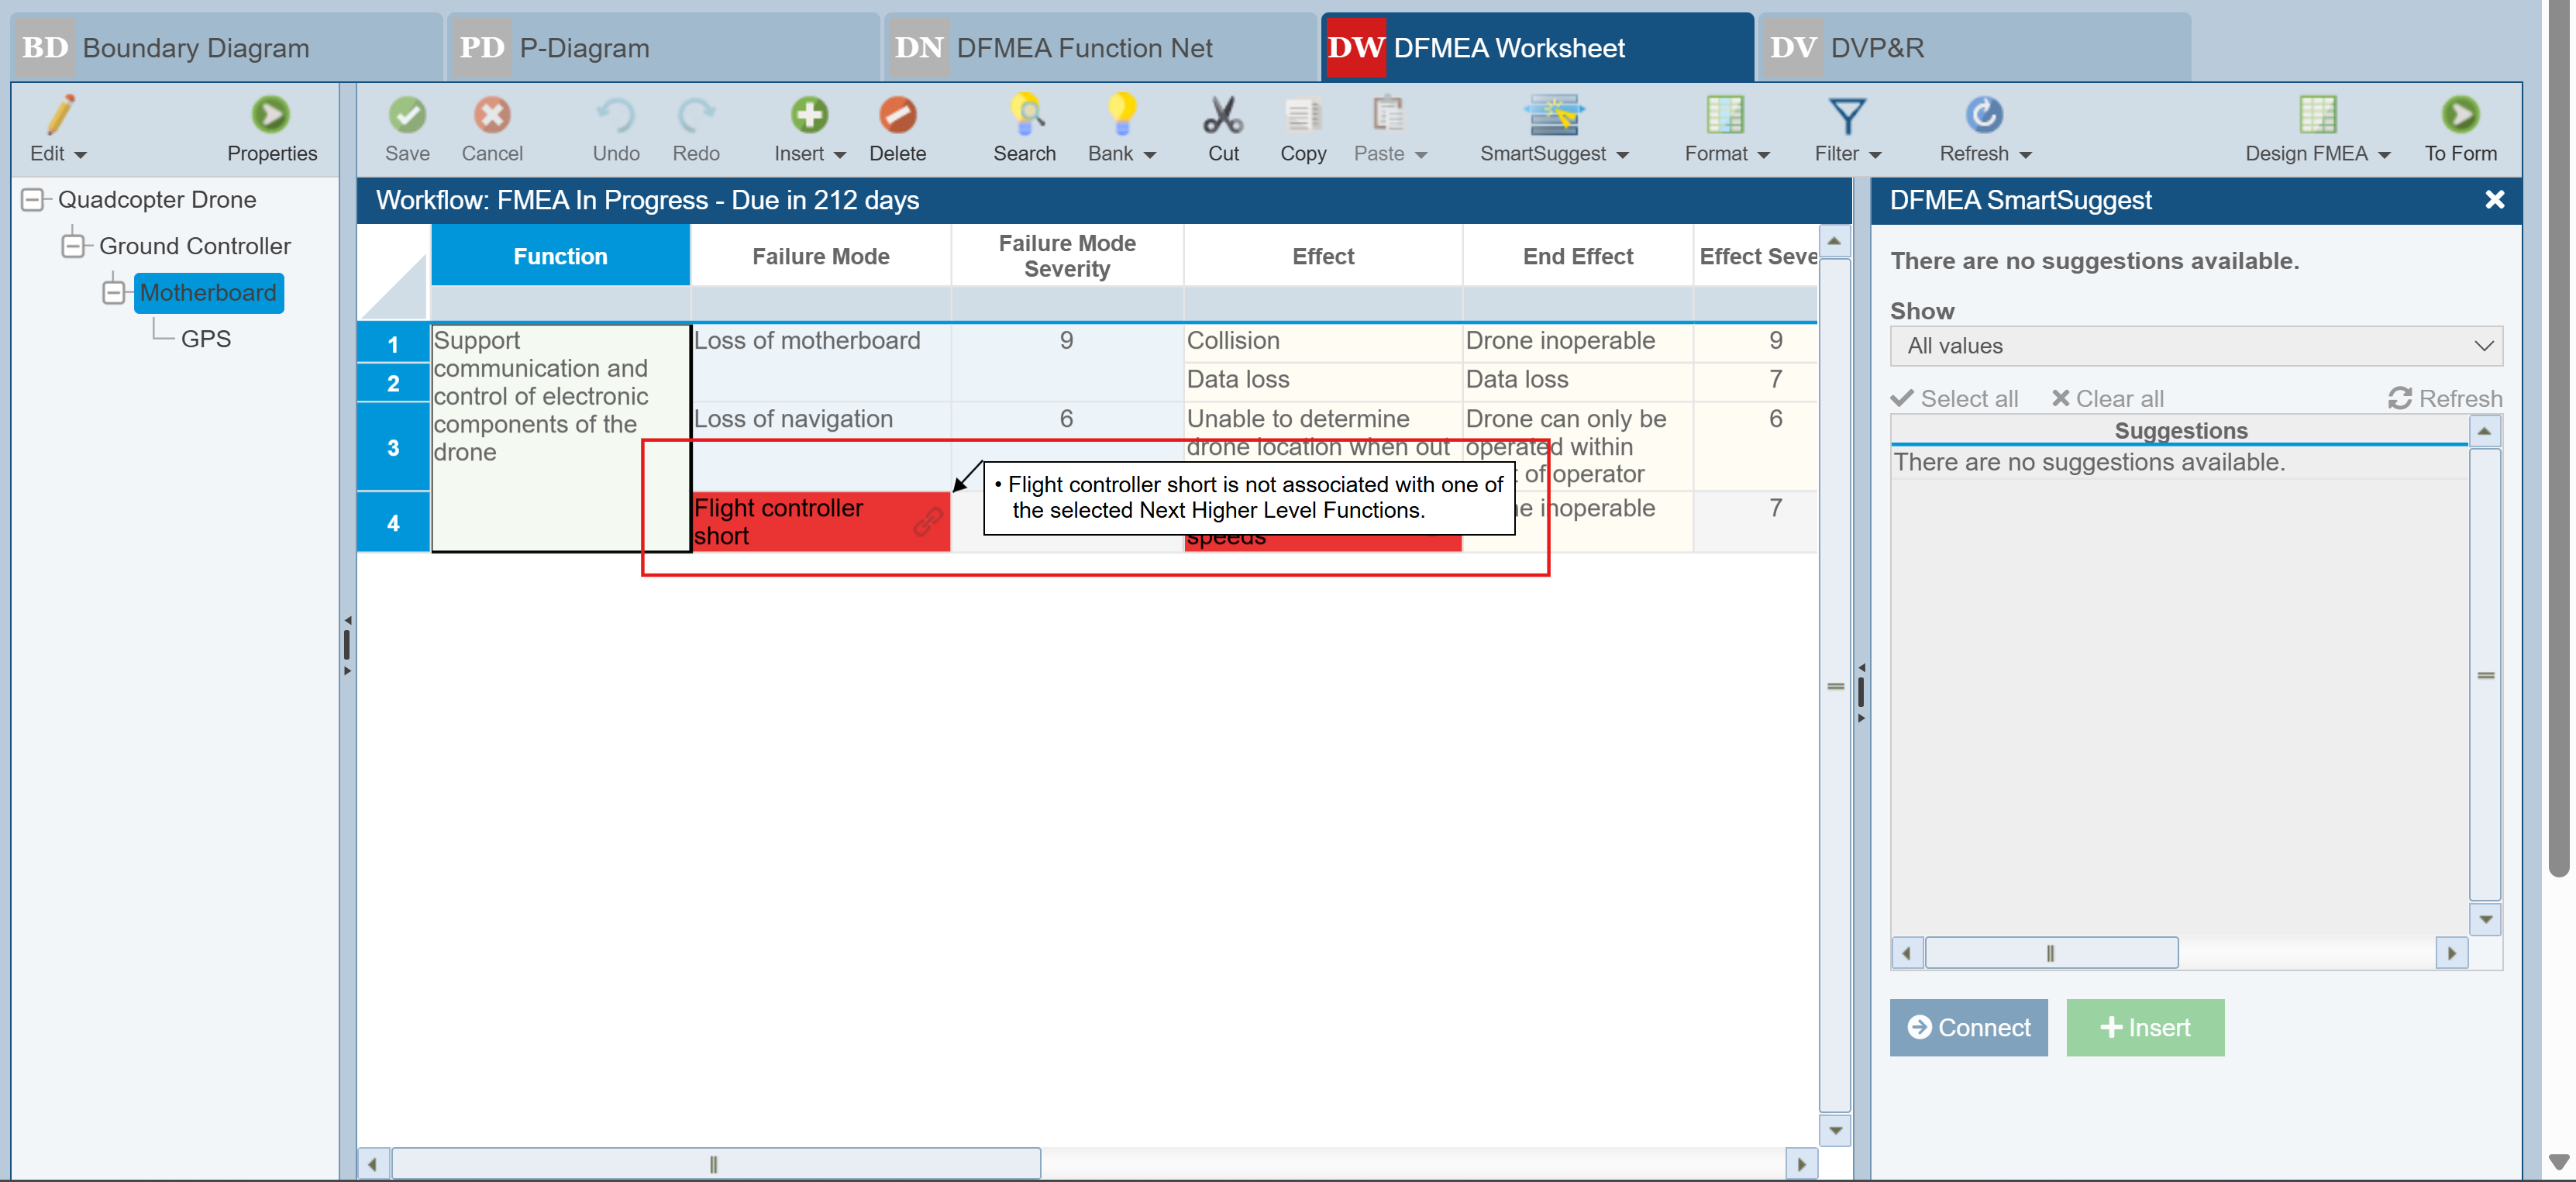Switch to the Boundary Diagram tab

tap(195, 48)
